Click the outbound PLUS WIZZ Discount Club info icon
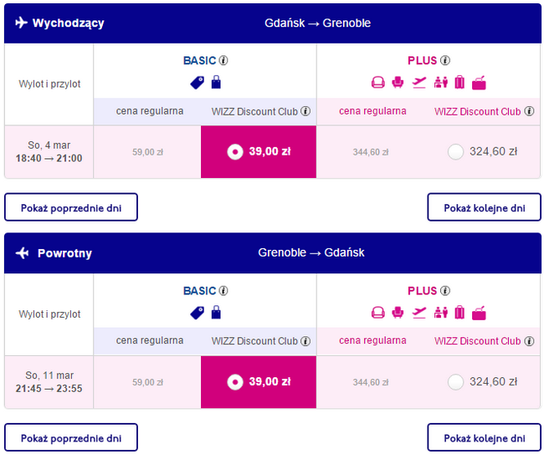Screen dimensions: 544x454 (x=529, y=111)
